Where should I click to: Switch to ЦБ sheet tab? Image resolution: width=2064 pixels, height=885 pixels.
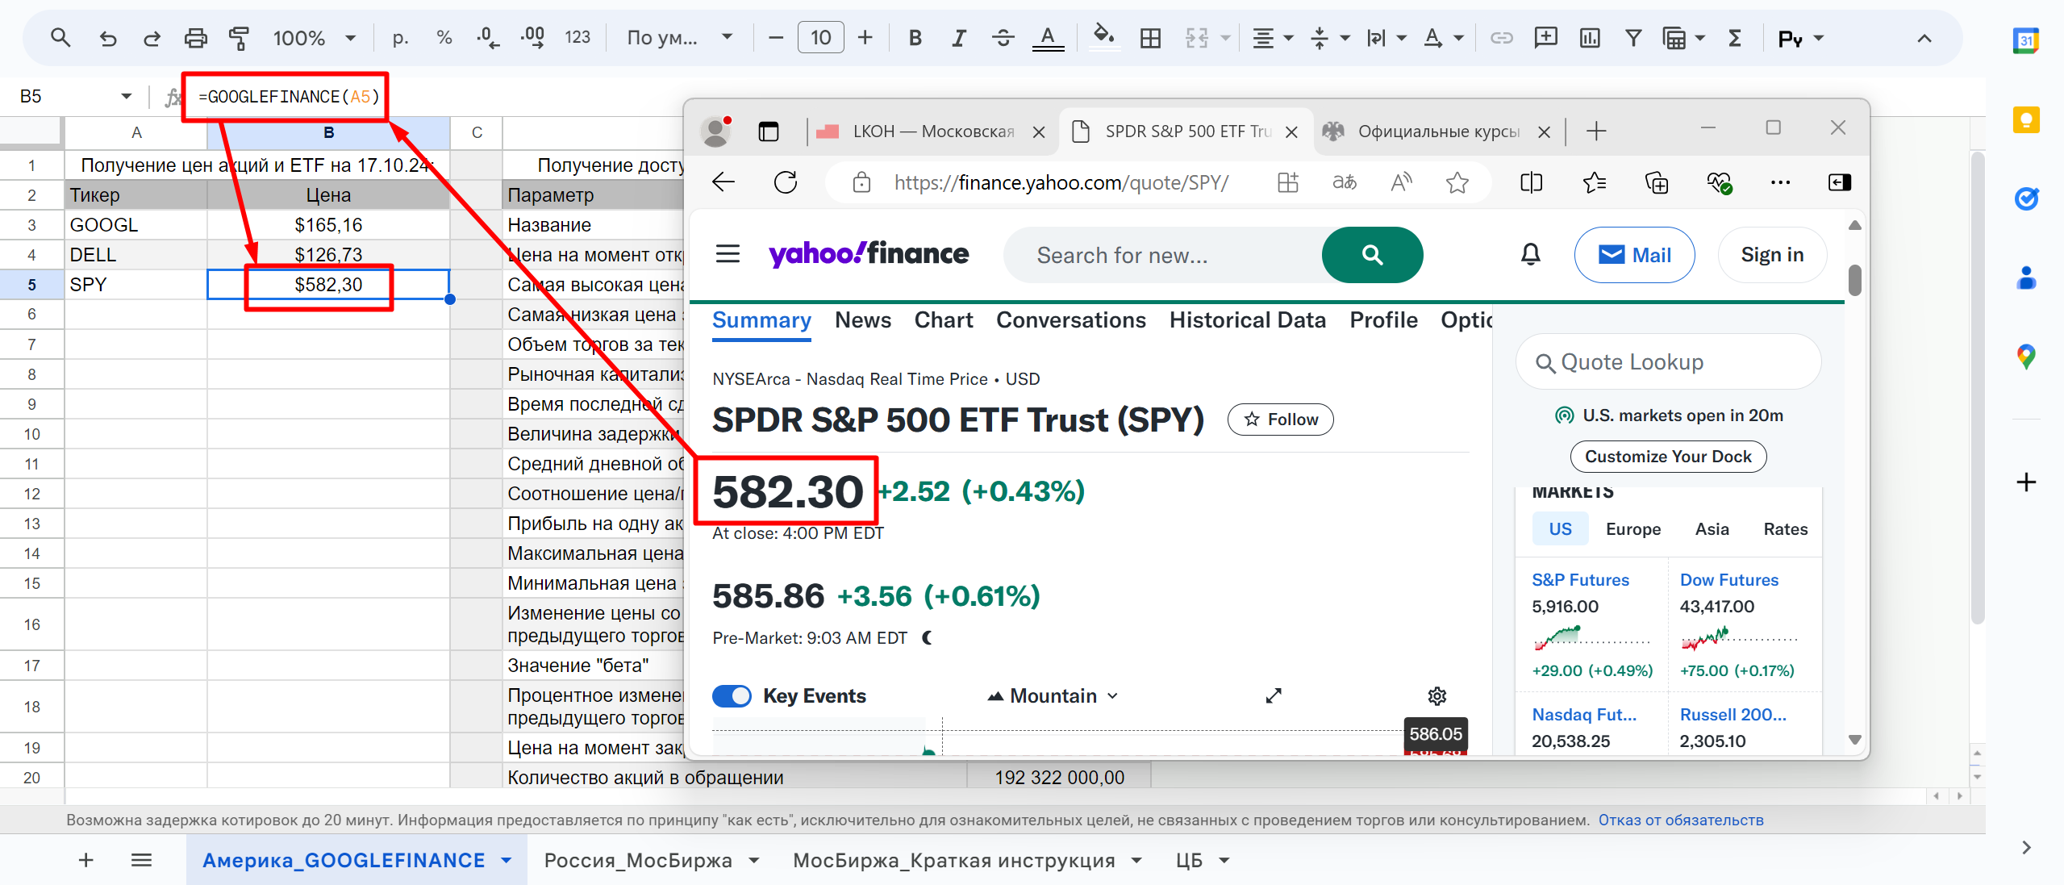1188,860
